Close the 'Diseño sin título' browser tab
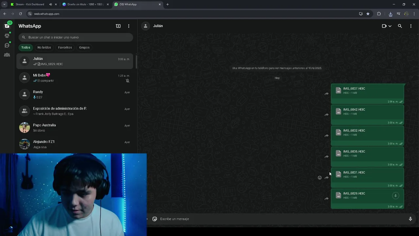This screenshot has width=419, height=236. (x=108, y=4)
